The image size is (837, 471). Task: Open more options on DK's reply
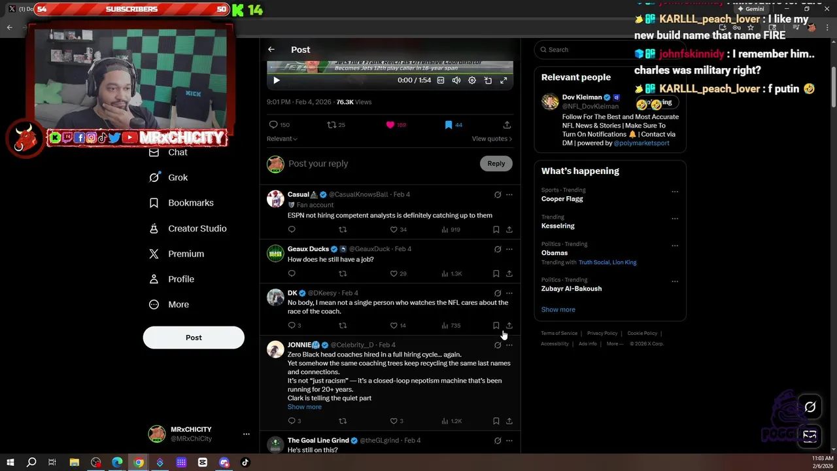[509, 294]
